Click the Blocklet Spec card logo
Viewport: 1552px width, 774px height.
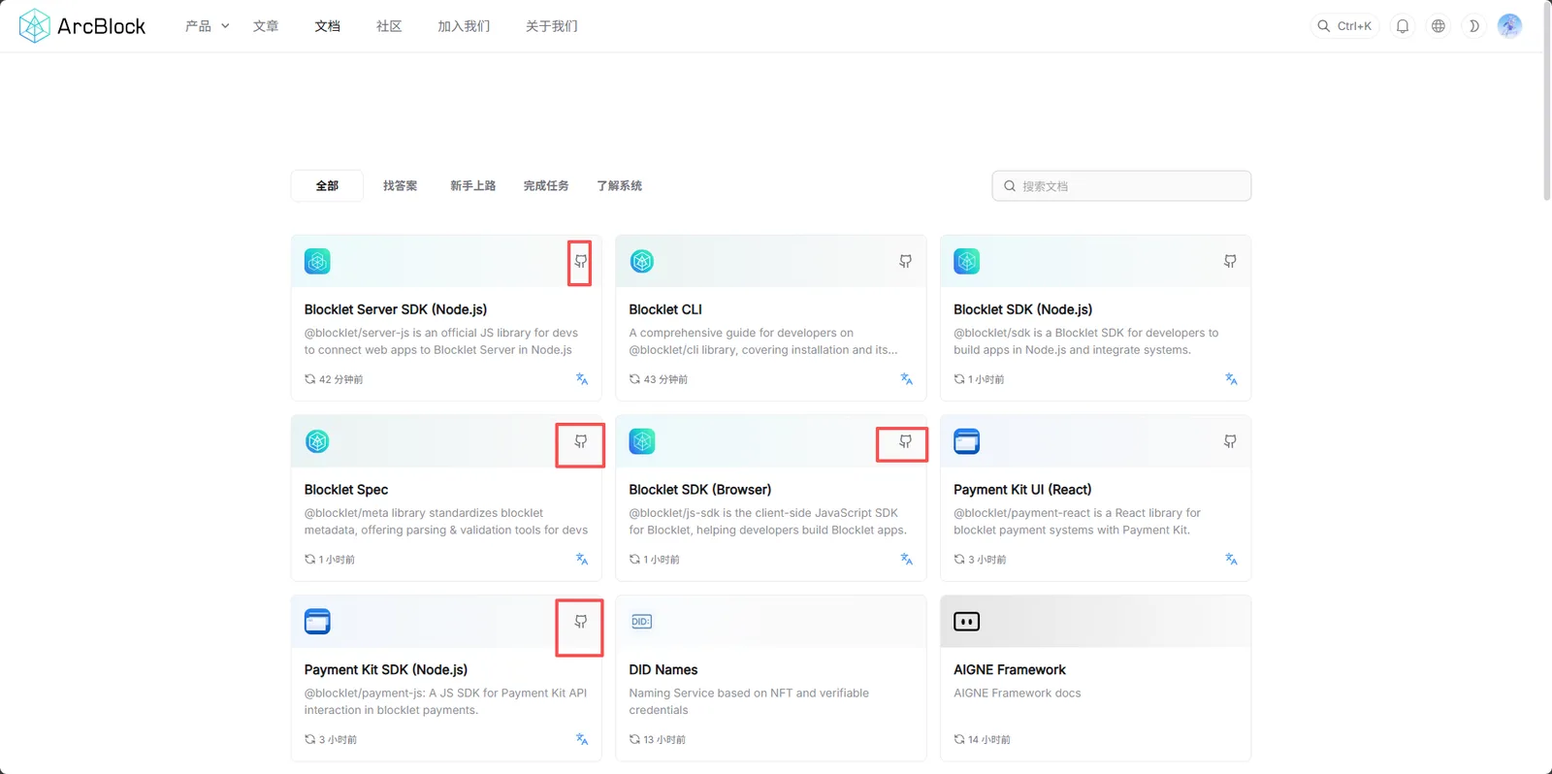pyautogui.click(x=317, y=441)
